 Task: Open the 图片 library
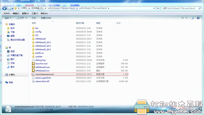(12, 59)
